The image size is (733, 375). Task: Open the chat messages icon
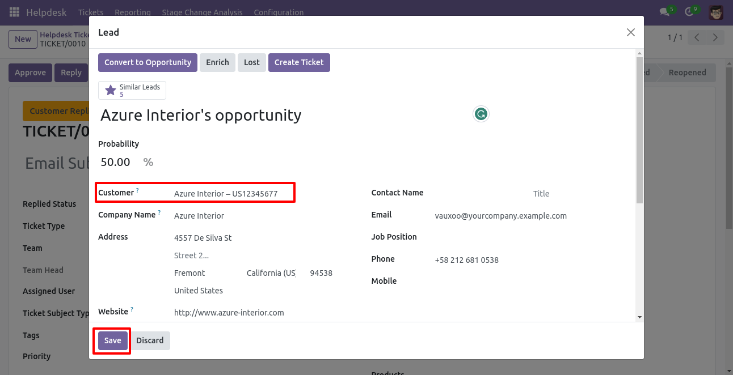(x=664, y=12)
